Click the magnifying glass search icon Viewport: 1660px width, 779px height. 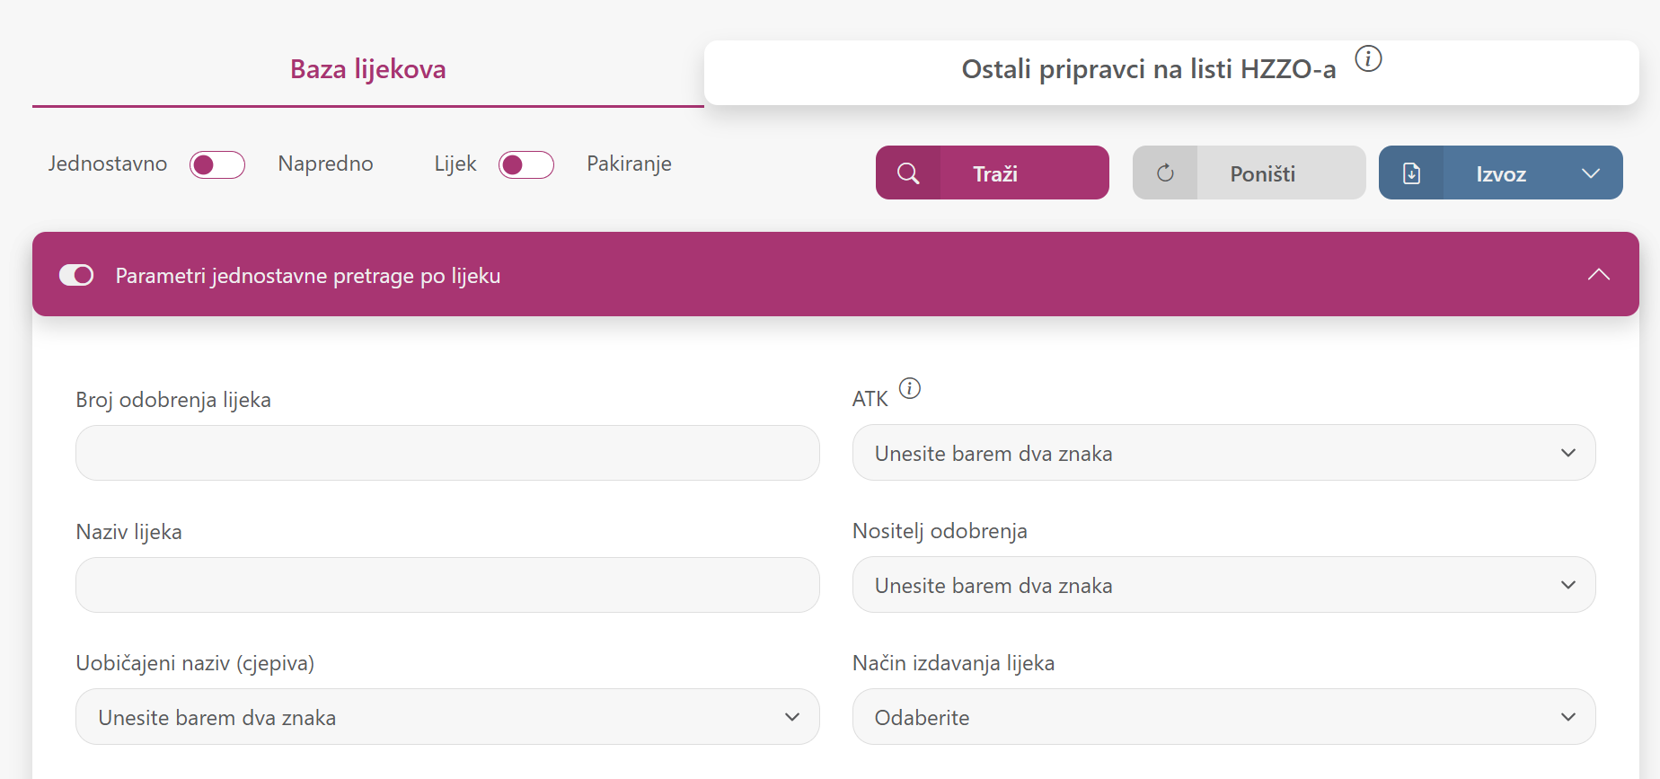coord(908,173)
